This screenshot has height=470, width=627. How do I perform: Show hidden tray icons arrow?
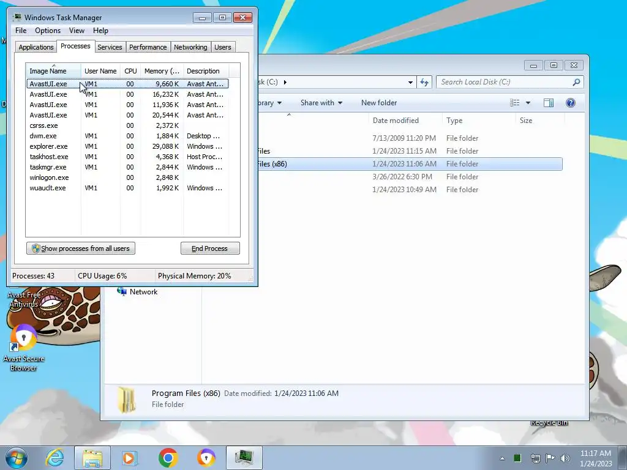pyautogui.click(x=502, y=458)
